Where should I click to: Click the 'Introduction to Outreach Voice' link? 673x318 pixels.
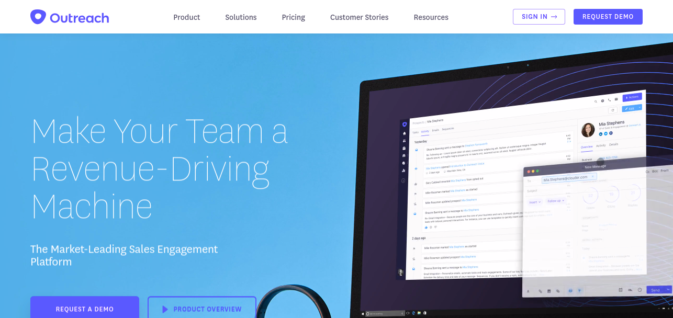pos(467,165)
